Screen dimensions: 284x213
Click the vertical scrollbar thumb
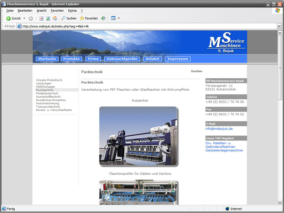tap(280, 68)
